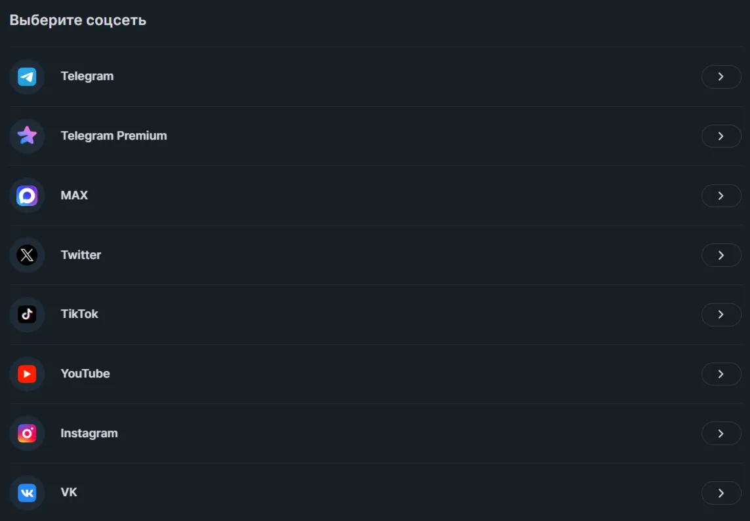This screenshot has height=521, width=750.
Task: Open TikTok using chevron button
Action: pyautogui.click(x=721, y=315)
